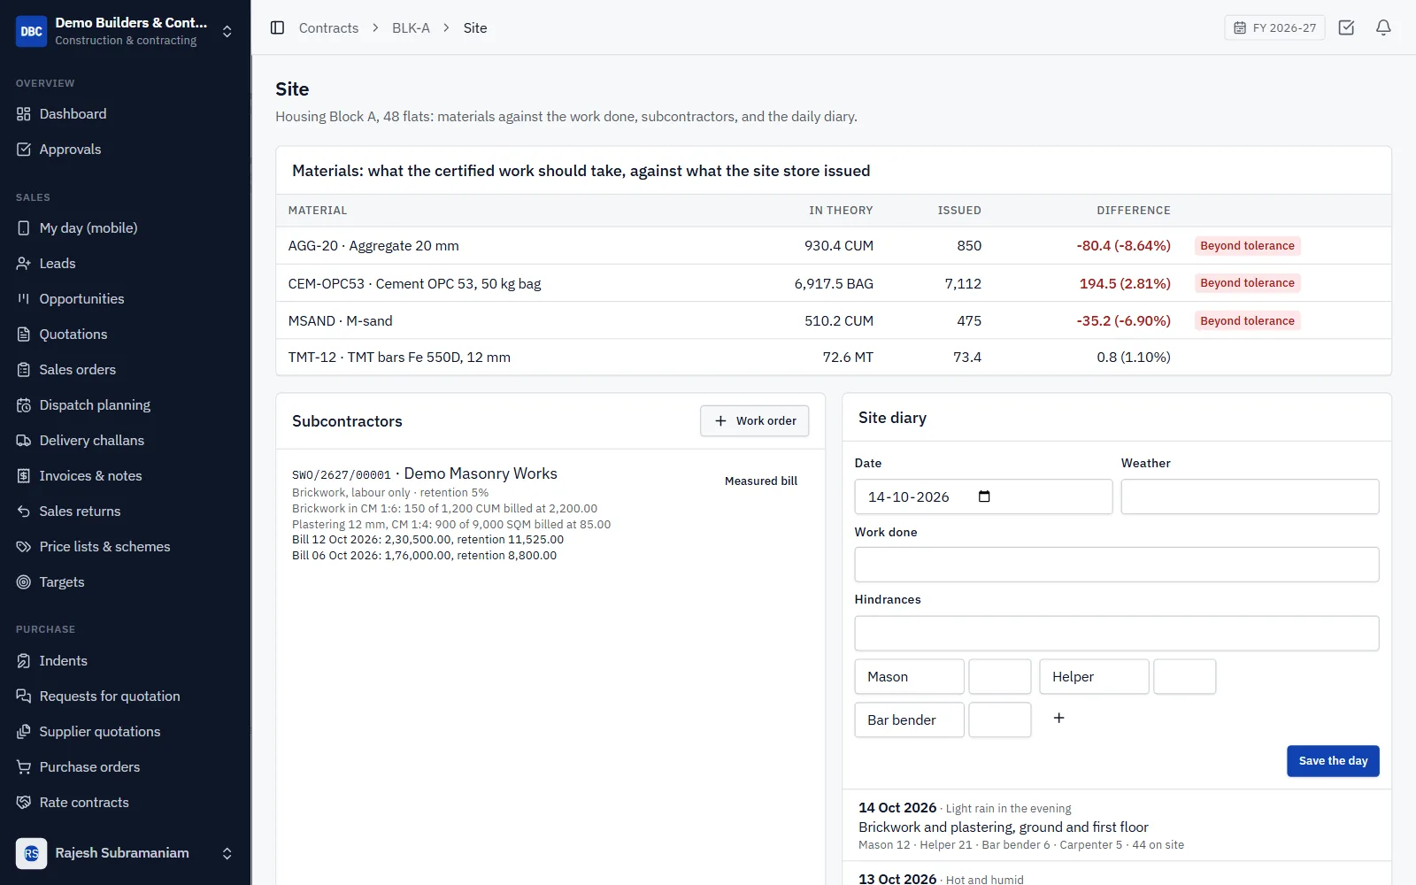This screenshot has width=1416, height=885.
Task: Open Supplier quotations in sidebar
Action: [x=100, y=732]
